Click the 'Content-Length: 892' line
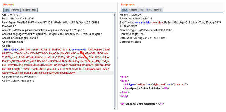Image resolution: width=226 pixels, height=112 pixels. tap(132, 34)
